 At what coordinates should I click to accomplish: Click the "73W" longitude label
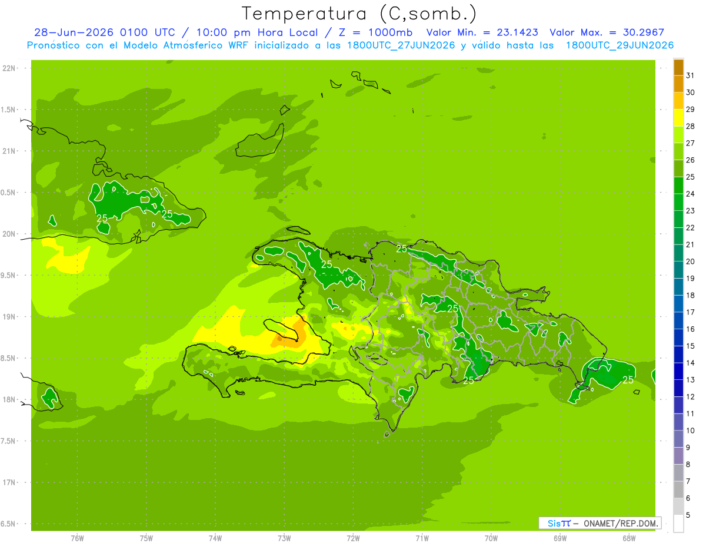click(284, 538)
